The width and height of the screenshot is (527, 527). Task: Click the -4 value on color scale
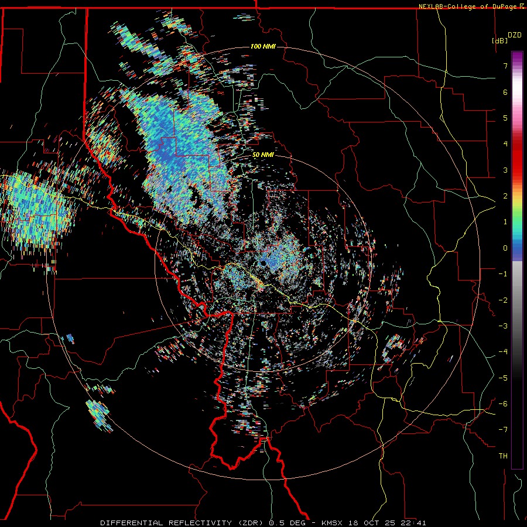[503, 352]
